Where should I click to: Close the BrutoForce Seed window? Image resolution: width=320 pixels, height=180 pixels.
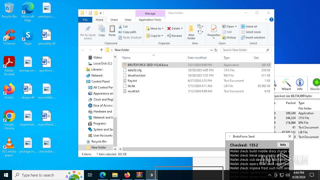click(x=289, y=136)
